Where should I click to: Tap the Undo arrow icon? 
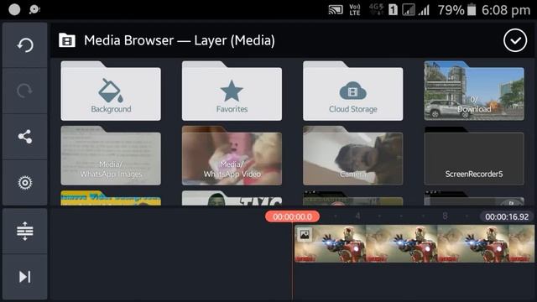(25, 44)
